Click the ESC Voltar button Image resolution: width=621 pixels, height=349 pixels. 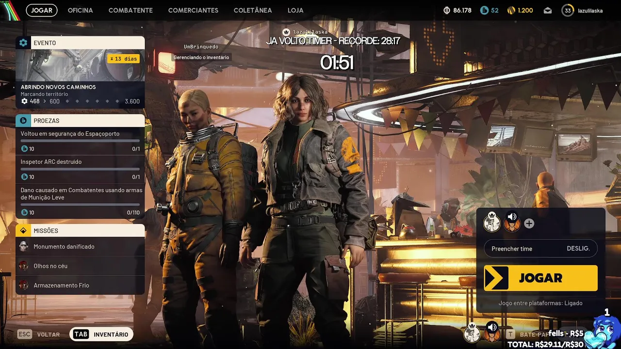(39, 334)
